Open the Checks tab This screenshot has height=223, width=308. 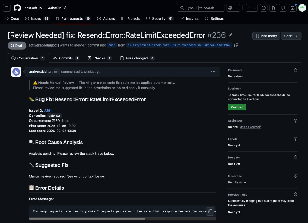coord(100,58)
